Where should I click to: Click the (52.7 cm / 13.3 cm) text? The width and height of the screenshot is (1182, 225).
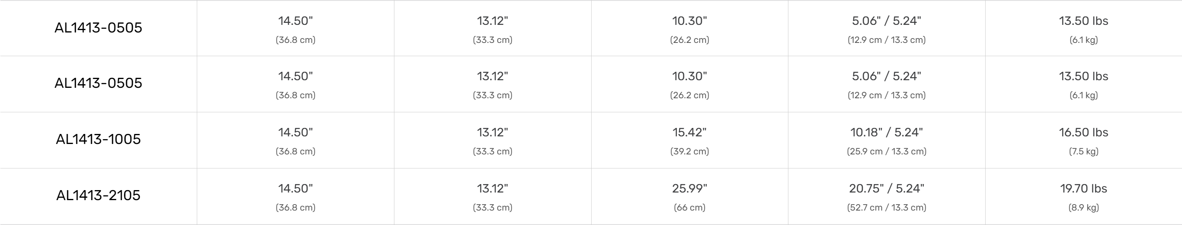point(886,208)
